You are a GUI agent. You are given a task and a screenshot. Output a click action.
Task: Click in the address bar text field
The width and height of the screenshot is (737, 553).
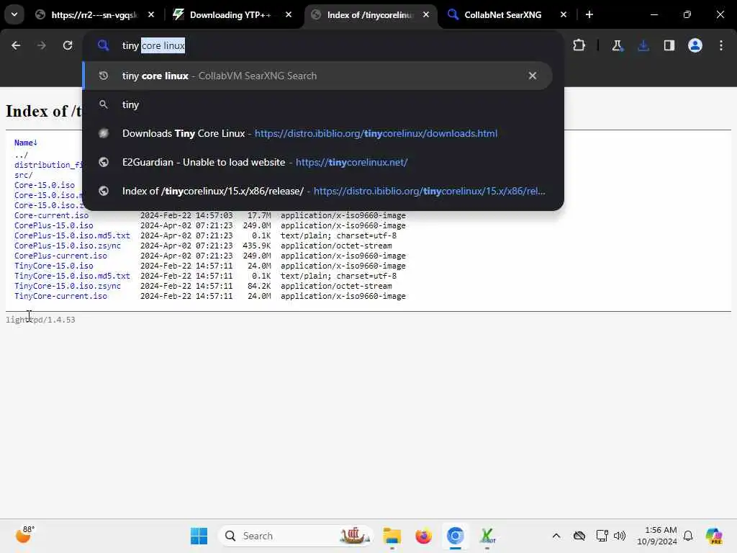point(325,45)
